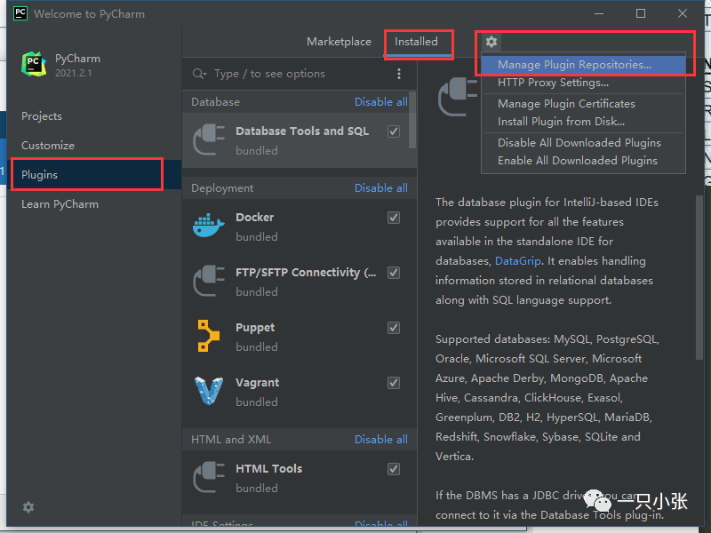Select the Vagrant plugin name
Screen dimensions: 711x533
coord(257,383)
